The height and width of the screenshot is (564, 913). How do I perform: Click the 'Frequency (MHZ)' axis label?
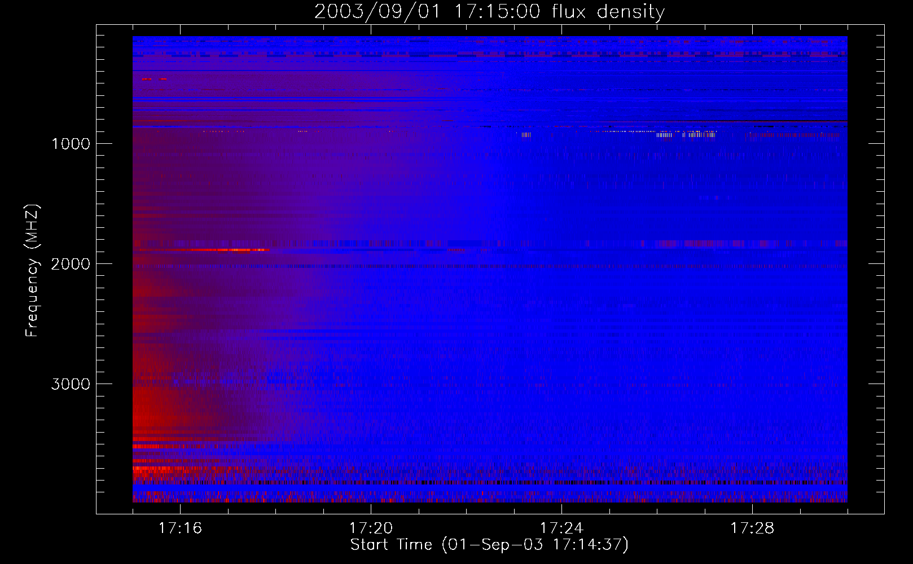32,271
